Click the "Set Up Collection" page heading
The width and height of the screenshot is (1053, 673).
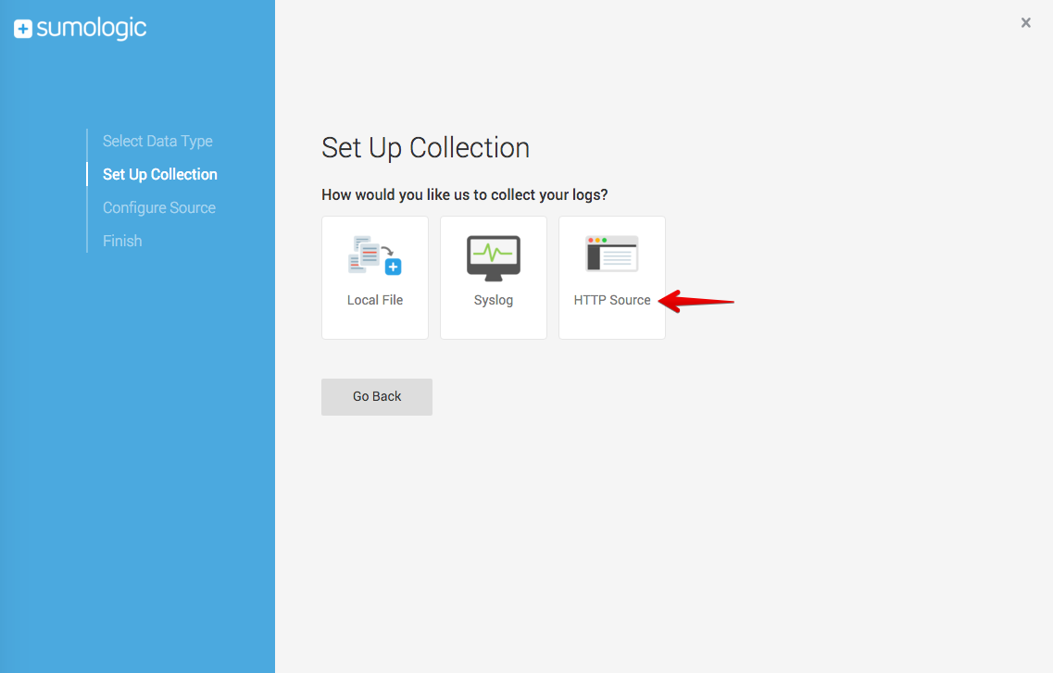[425, 148]
